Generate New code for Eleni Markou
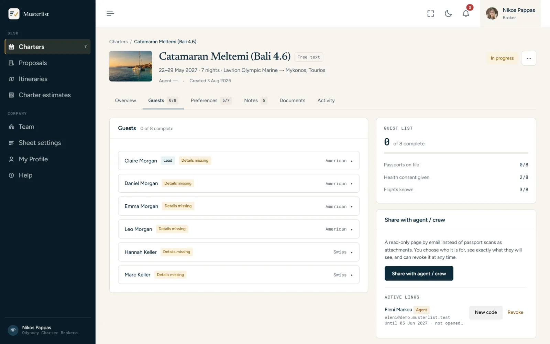550x344 pixels. click(x=486, y=312)
